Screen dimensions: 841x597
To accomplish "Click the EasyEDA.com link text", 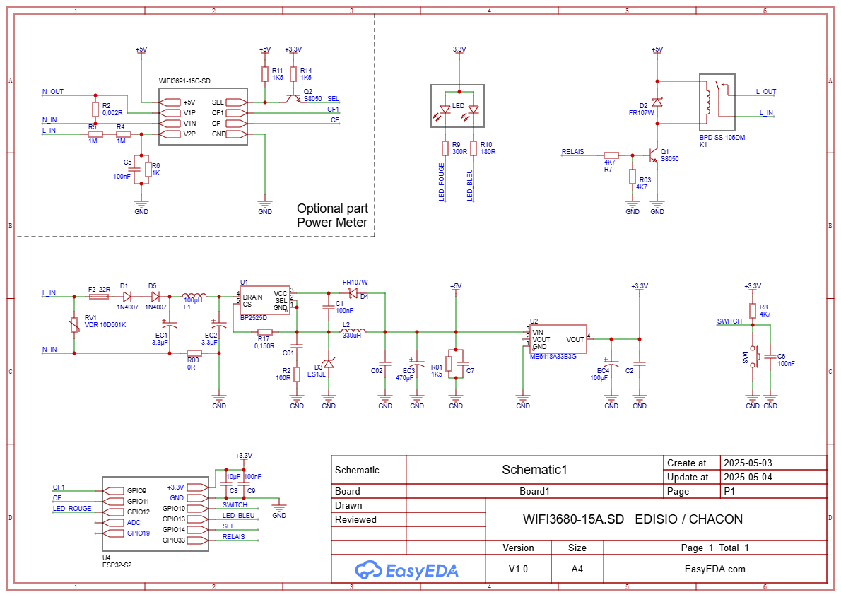I will tap(715, 569).
